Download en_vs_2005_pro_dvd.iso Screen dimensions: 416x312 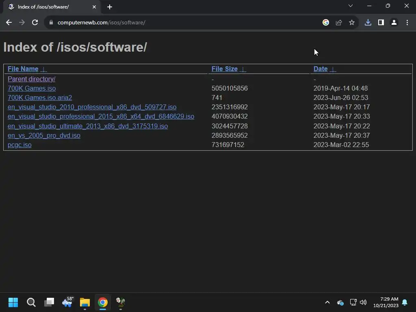point(44,136)
